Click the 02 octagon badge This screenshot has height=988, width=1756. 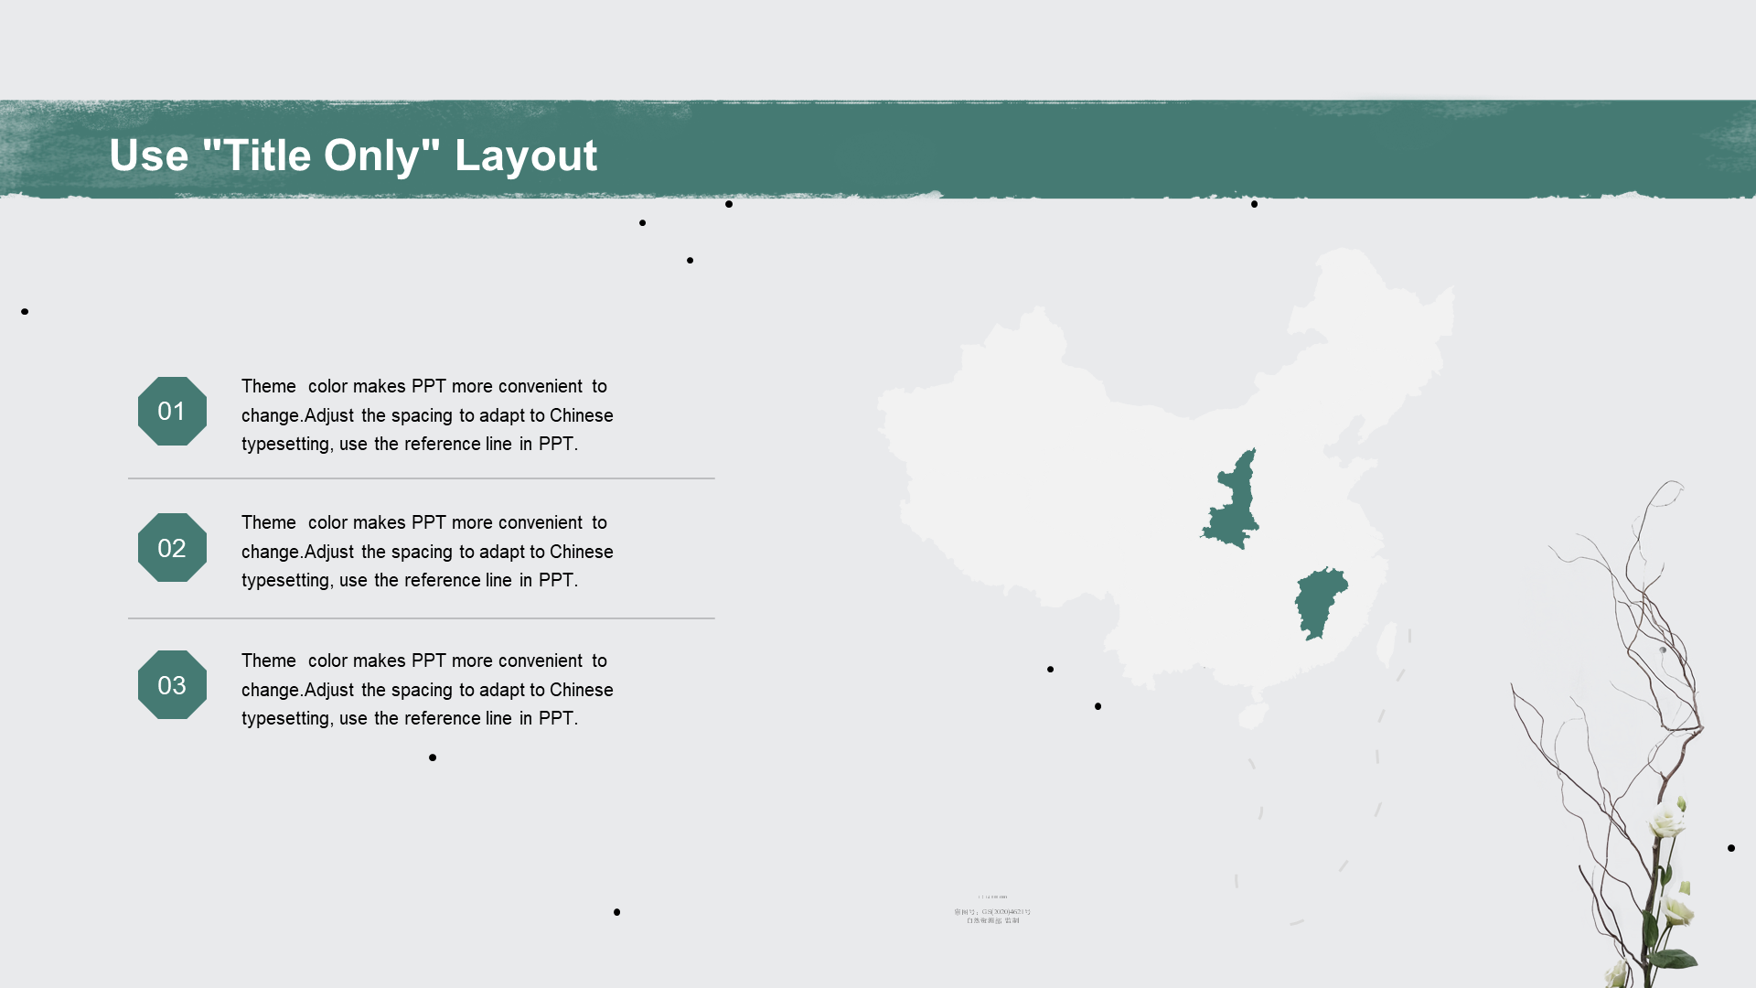(x=172, y=548)
